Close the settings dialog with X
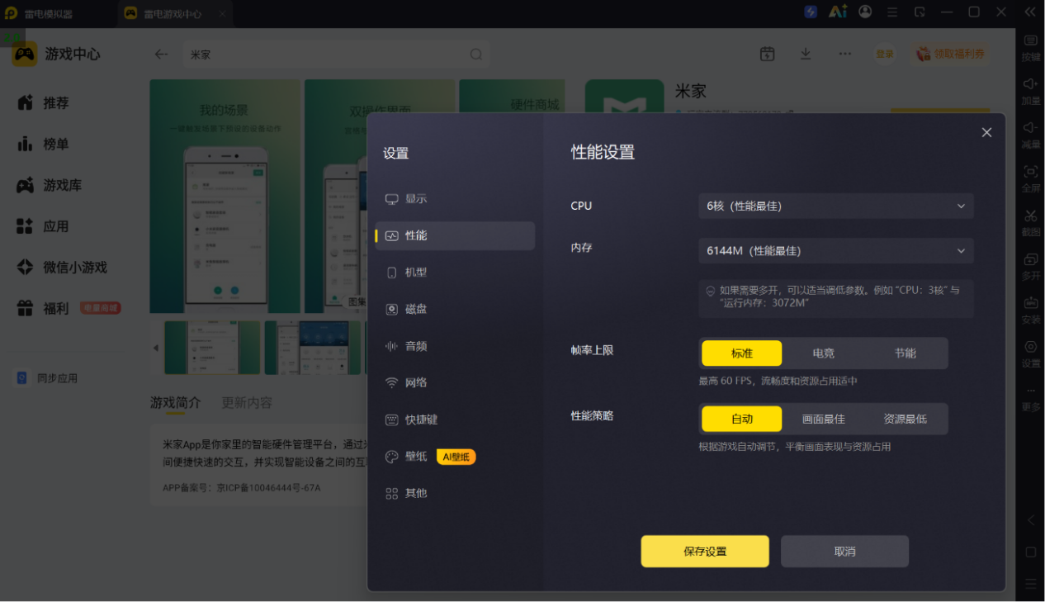Viewport: 1045px width, 602px height. pos(986,132)
